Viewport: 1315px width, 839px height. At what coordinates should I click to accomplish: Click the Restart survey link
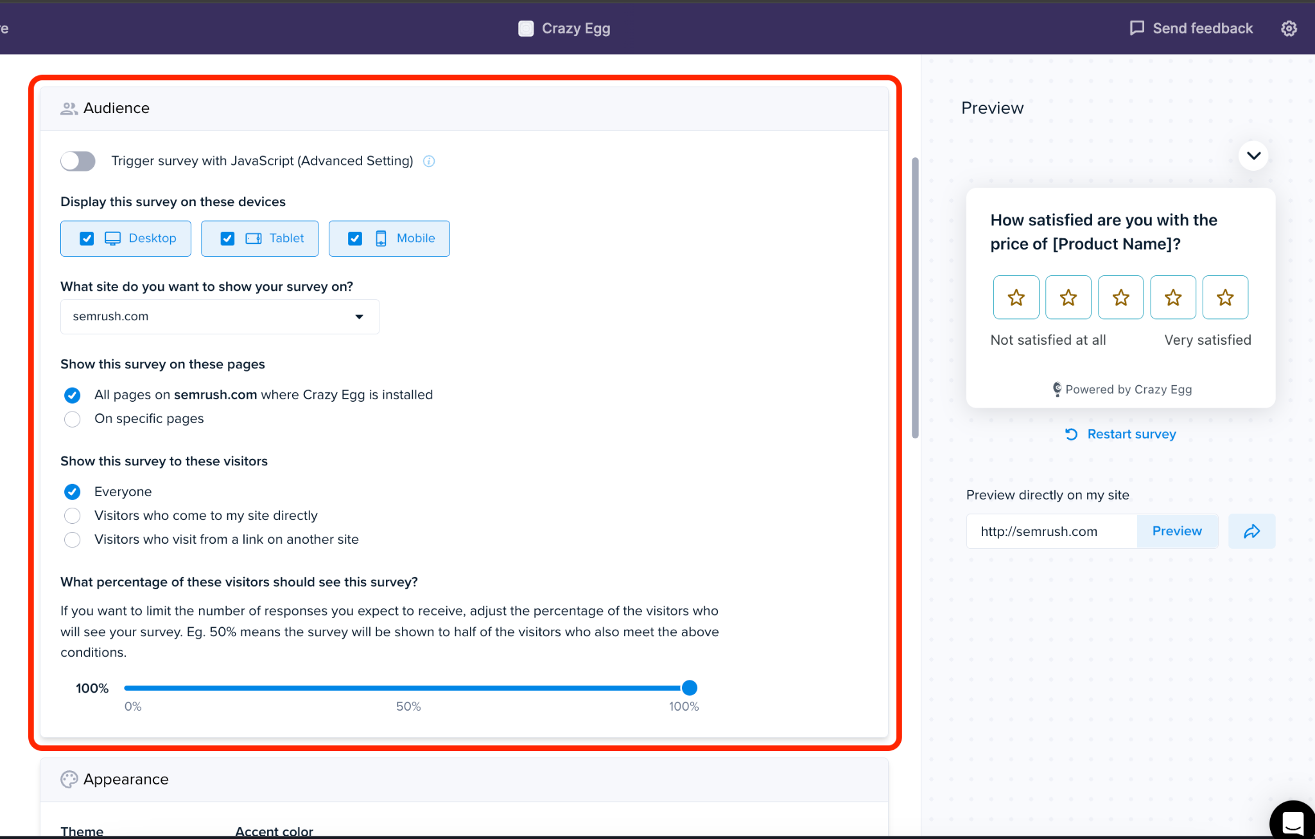coord(1120,435)
